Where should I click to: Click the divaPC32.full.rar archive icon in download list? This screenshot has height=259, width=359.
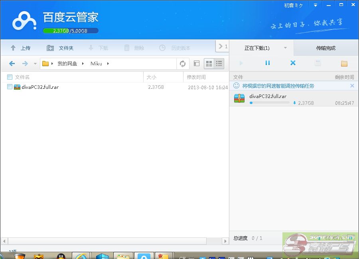click(239, 98)
